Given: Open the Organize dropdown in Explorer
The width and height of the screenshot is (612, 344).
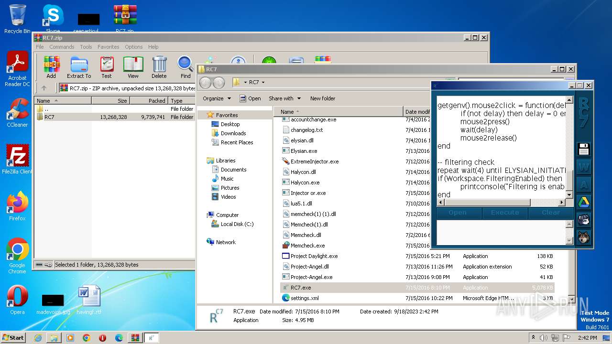Looking at the screenshot, I should coord(217,98).
